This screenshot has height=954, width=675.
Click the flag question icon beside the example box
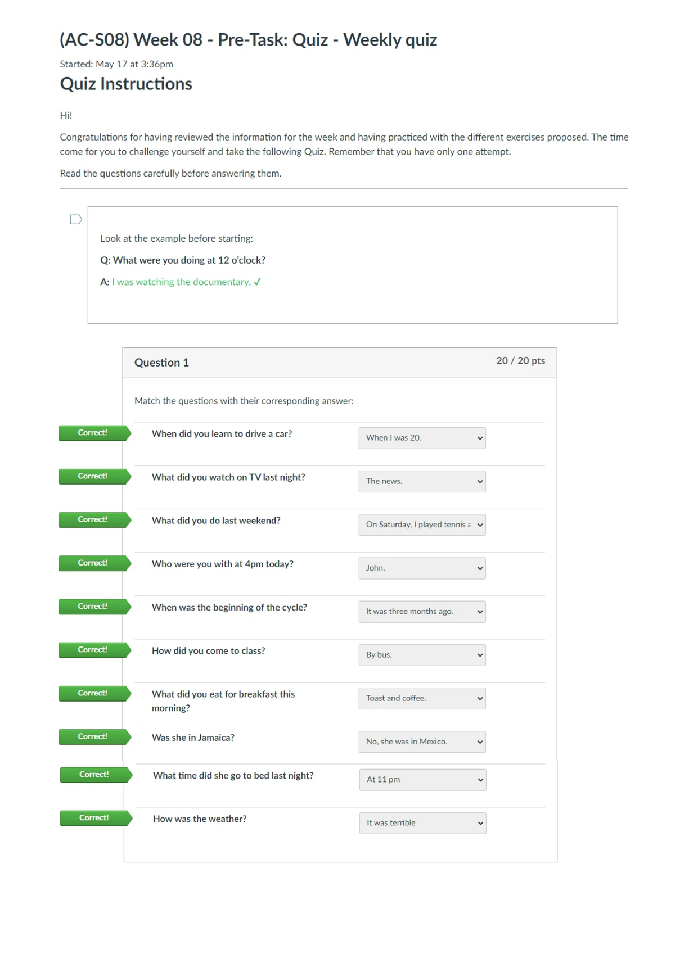coord(76,219)
